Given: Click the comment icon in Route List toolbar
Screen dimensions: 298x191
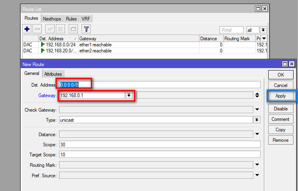Looking at the screenshot, I should [x=73, y=29].
